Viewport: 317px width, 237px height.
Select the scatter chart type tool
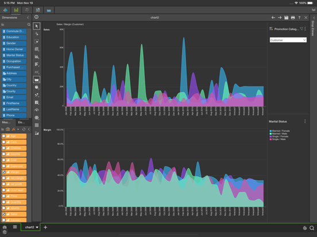pos(37,95)
